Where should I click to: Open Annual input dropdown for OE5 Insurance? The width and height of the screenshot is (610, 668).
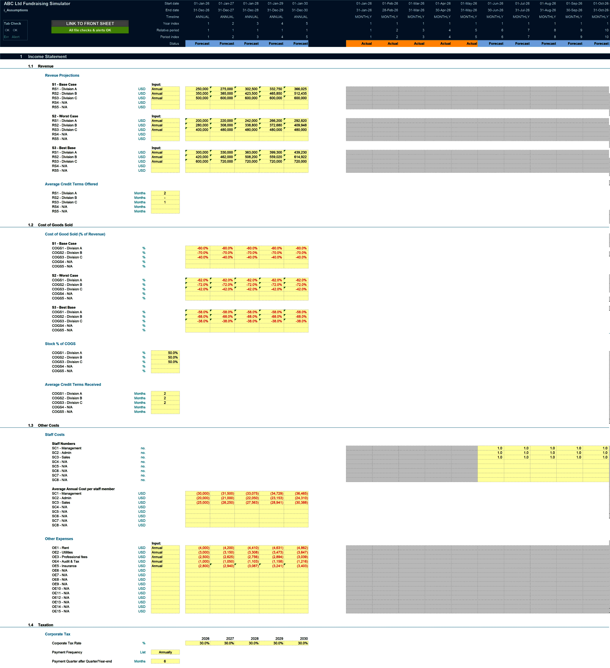click(165, 566)
